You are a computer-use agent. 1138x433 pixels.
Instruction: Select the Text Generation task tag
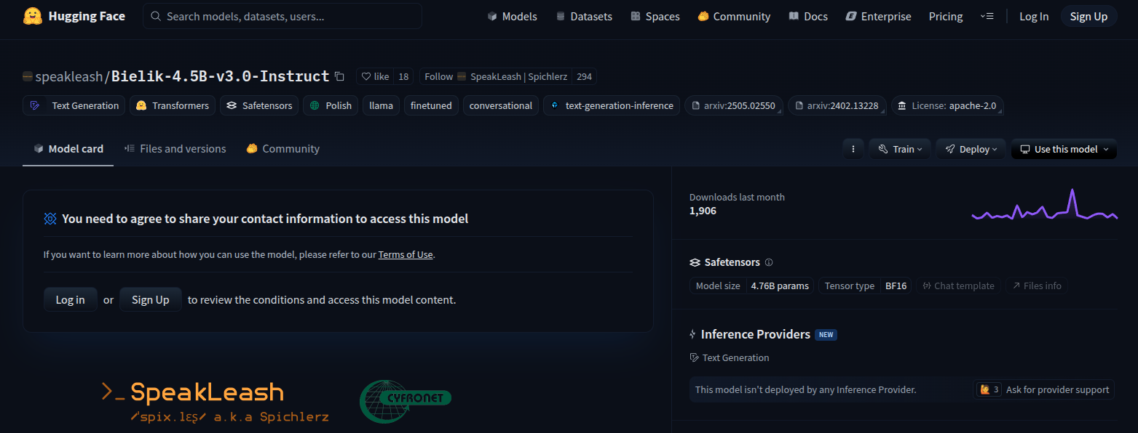pos(74,105)
